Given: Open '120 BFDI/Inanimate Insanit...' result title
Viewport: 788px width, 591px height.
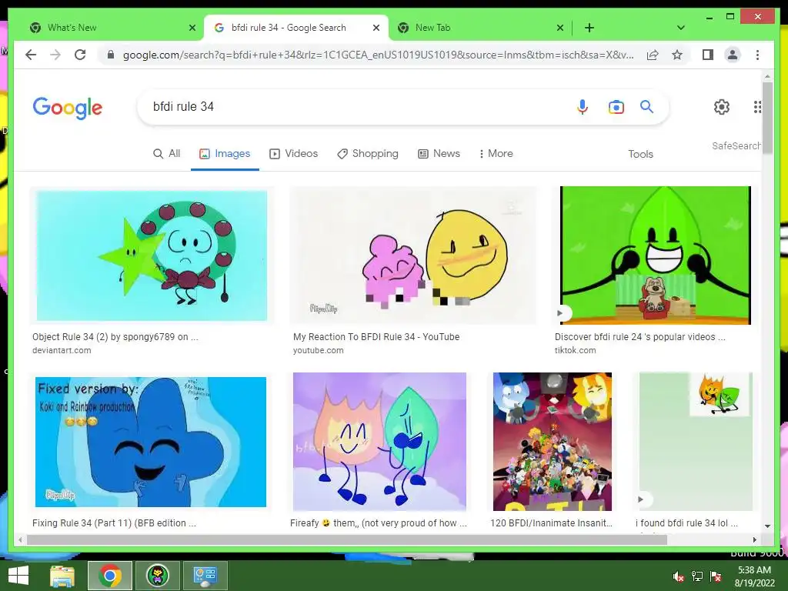Looking at the screenshot, I should click(x=551, y=523).
